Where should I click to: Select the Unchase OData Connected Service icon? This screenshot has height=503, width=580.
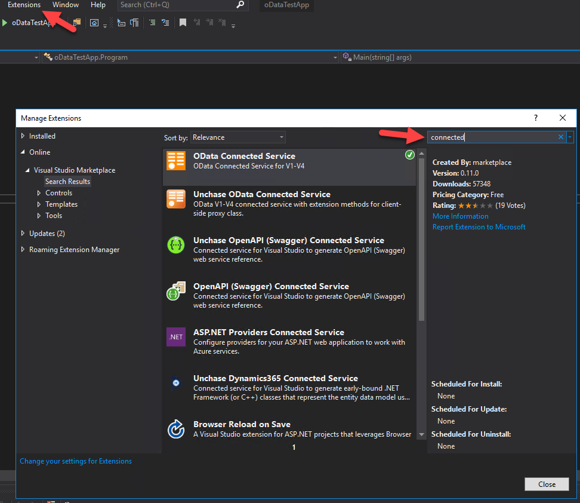tap(176, 199)
